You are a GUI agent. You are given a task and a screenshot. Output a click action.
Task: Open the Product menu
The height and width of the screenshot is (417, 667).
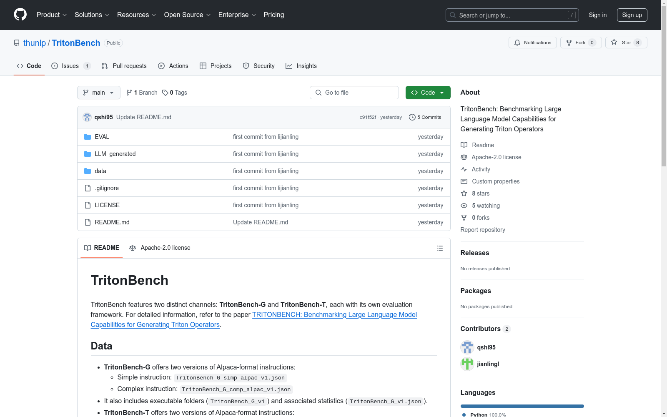tap(52, 15)
